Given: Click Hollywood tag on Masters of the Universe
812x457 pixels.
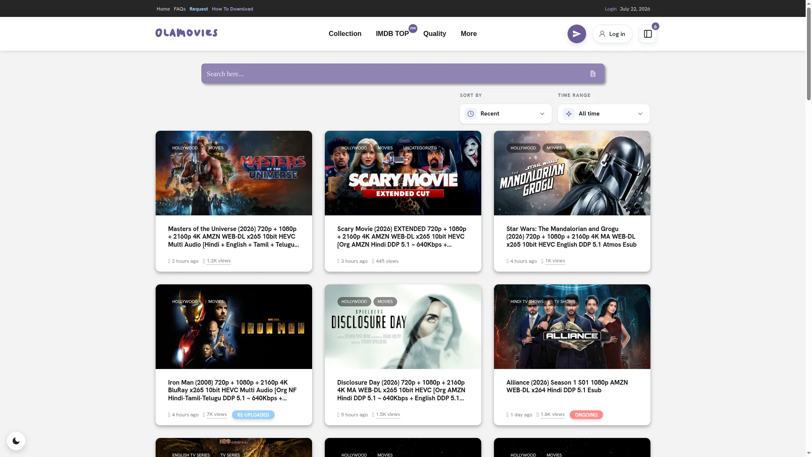Looking at the screenshot, I should coord(185,148).
